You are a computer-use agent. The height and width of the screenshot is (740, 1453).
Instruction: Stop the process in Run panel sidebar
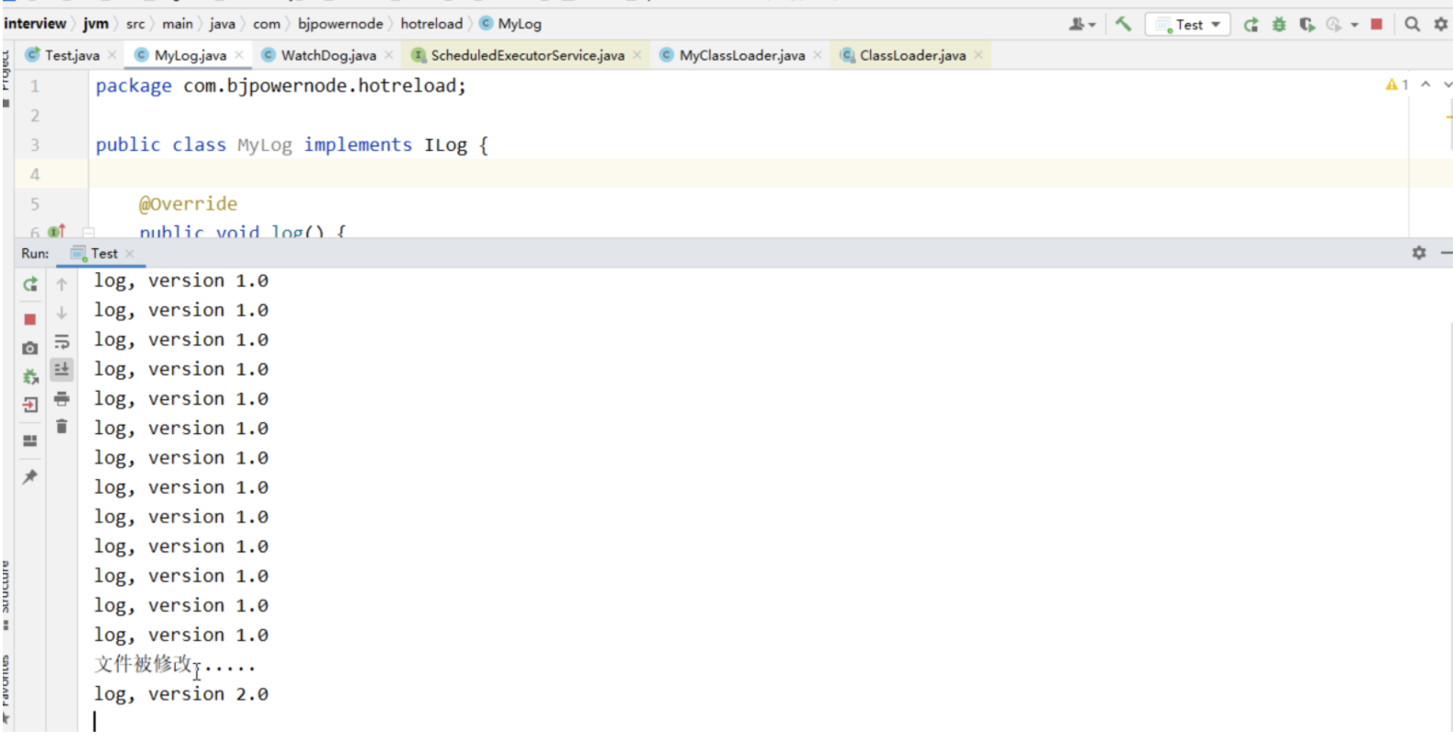30,320
